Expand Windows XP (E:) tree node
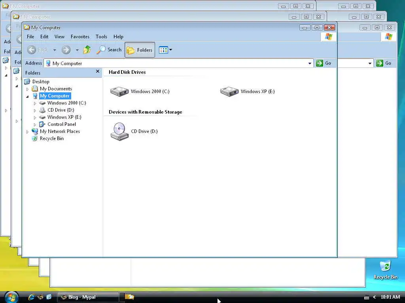Viewport: 405px width, 303px height. [x=35, y=118]
